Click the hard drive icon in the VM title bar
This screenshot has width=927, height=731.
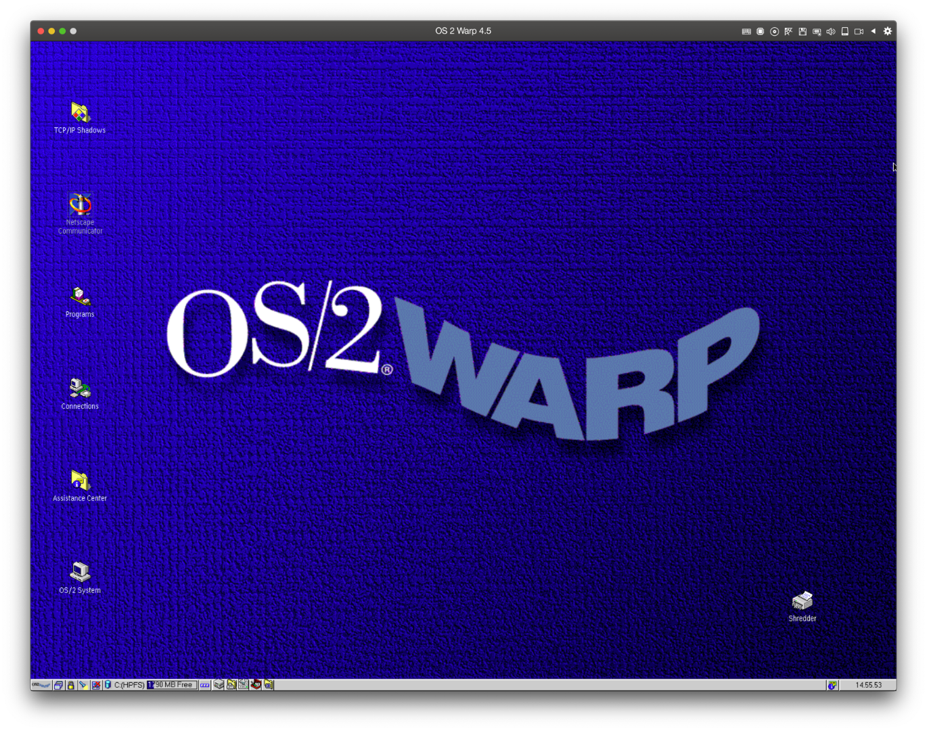coord(845,31)
